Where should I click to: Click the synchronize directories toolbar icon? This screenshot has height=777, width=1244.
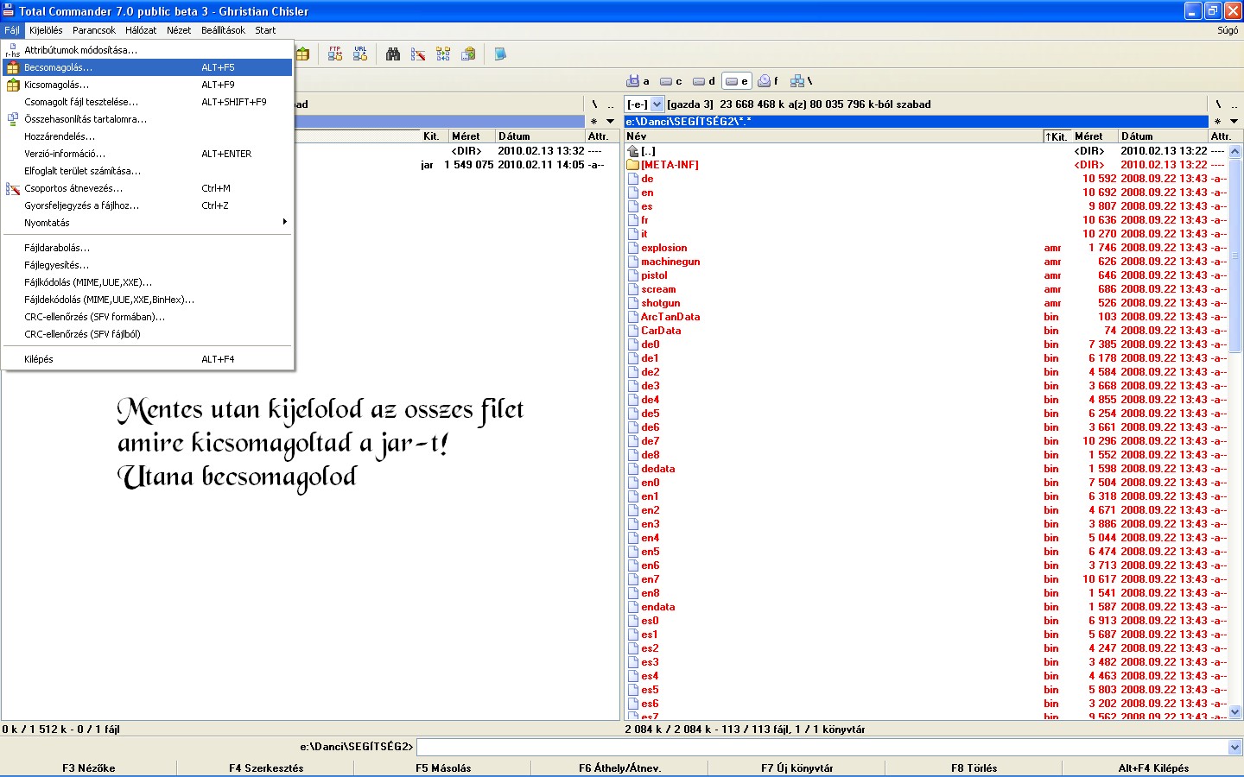click(x=443, y=54)
